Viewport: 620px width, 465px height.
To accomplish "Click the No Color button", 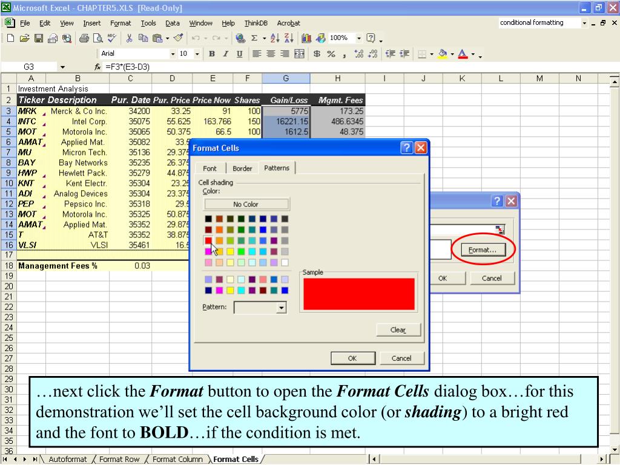I will click(x=246, y=204).
